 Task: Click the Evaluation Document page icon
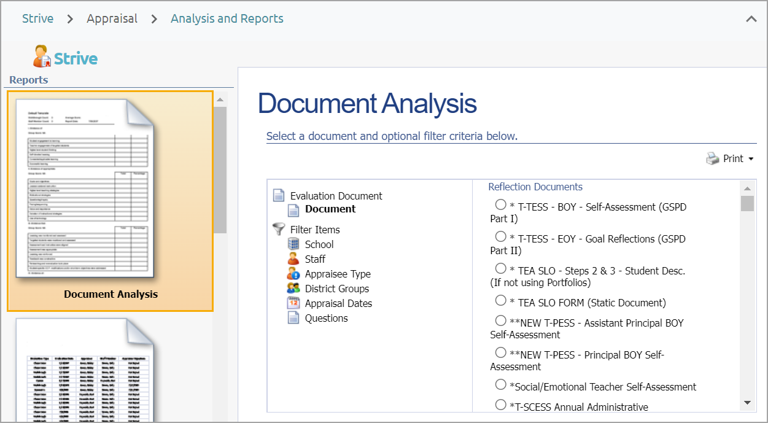tap(279, 196)
